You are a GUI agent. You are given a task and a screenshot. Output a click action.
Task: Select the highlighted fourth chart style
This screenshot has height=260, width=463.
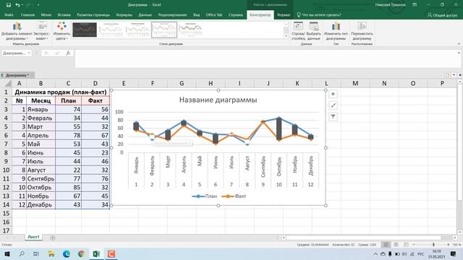(164, 30)
